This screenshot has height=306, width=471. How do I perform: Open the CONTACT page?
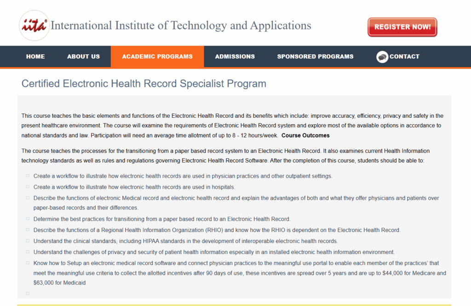404,57
